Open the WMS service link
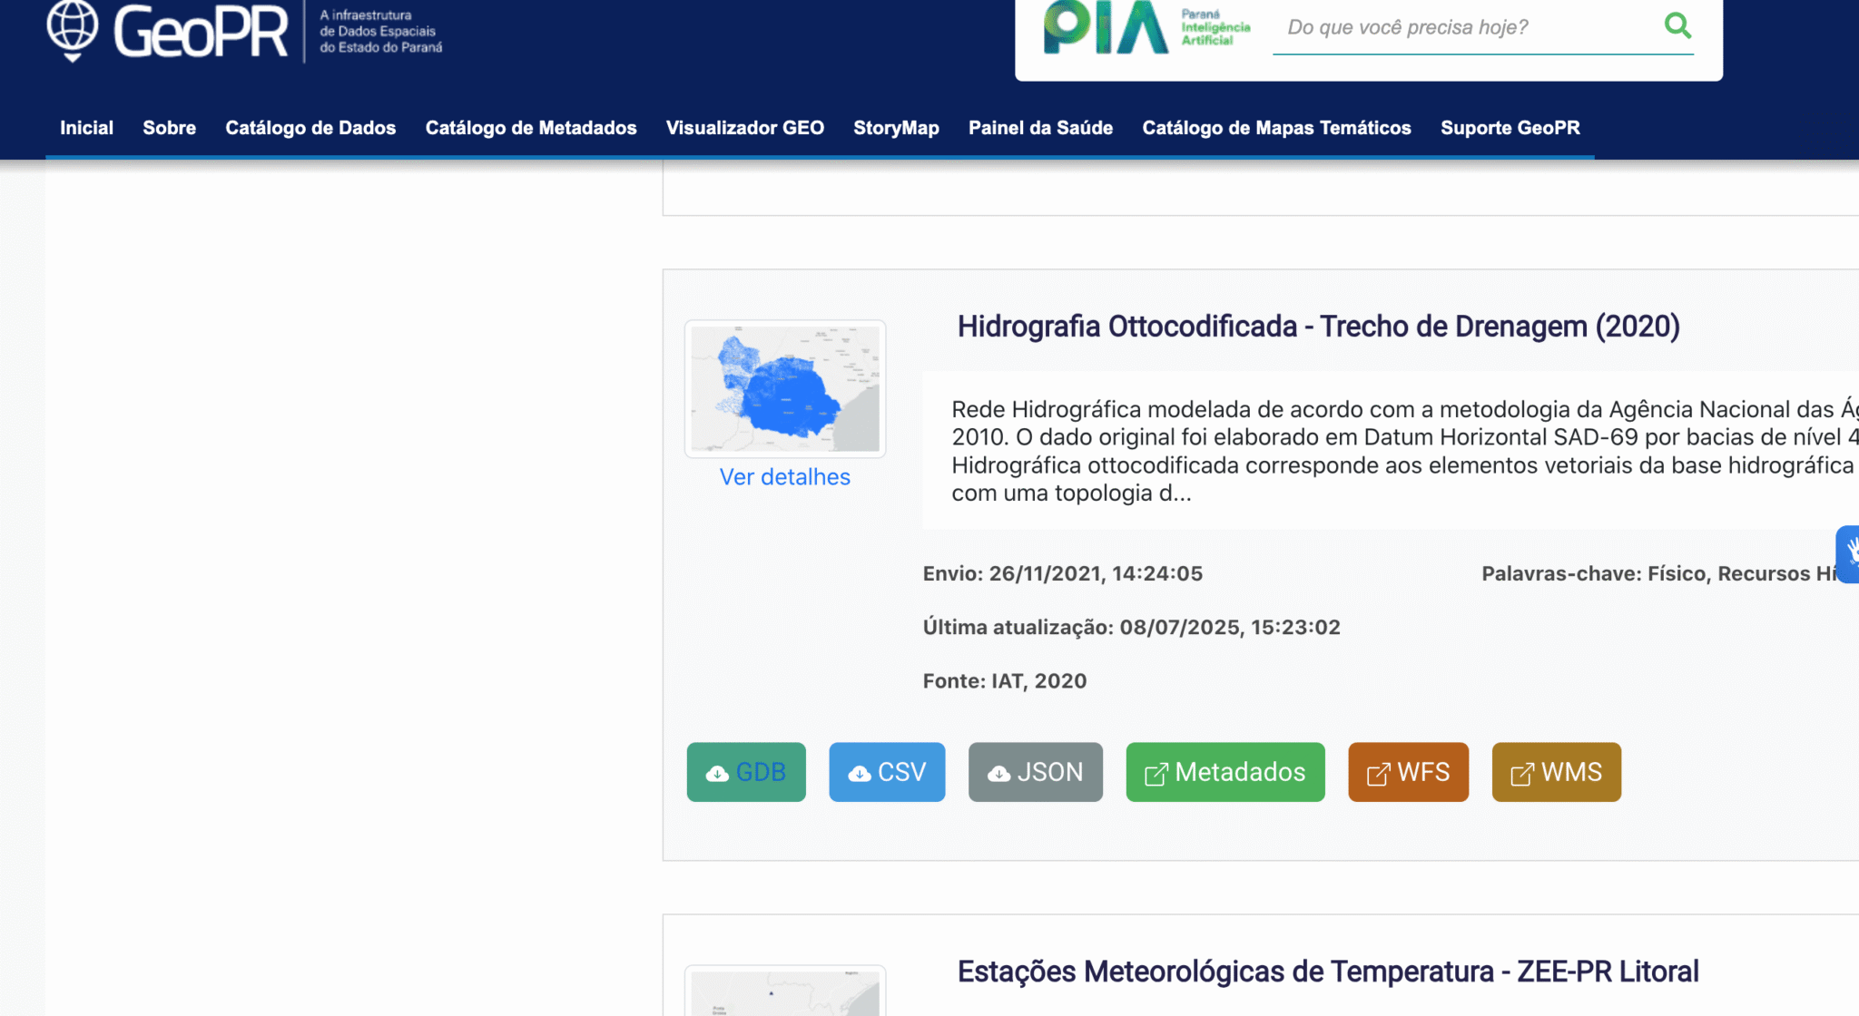This screenshot has height=1016, width=1859. (1557, 772)
